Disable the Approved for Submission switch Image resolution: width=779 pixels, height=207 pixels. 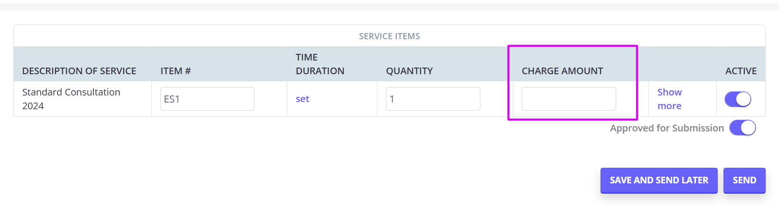coord(742,128)
